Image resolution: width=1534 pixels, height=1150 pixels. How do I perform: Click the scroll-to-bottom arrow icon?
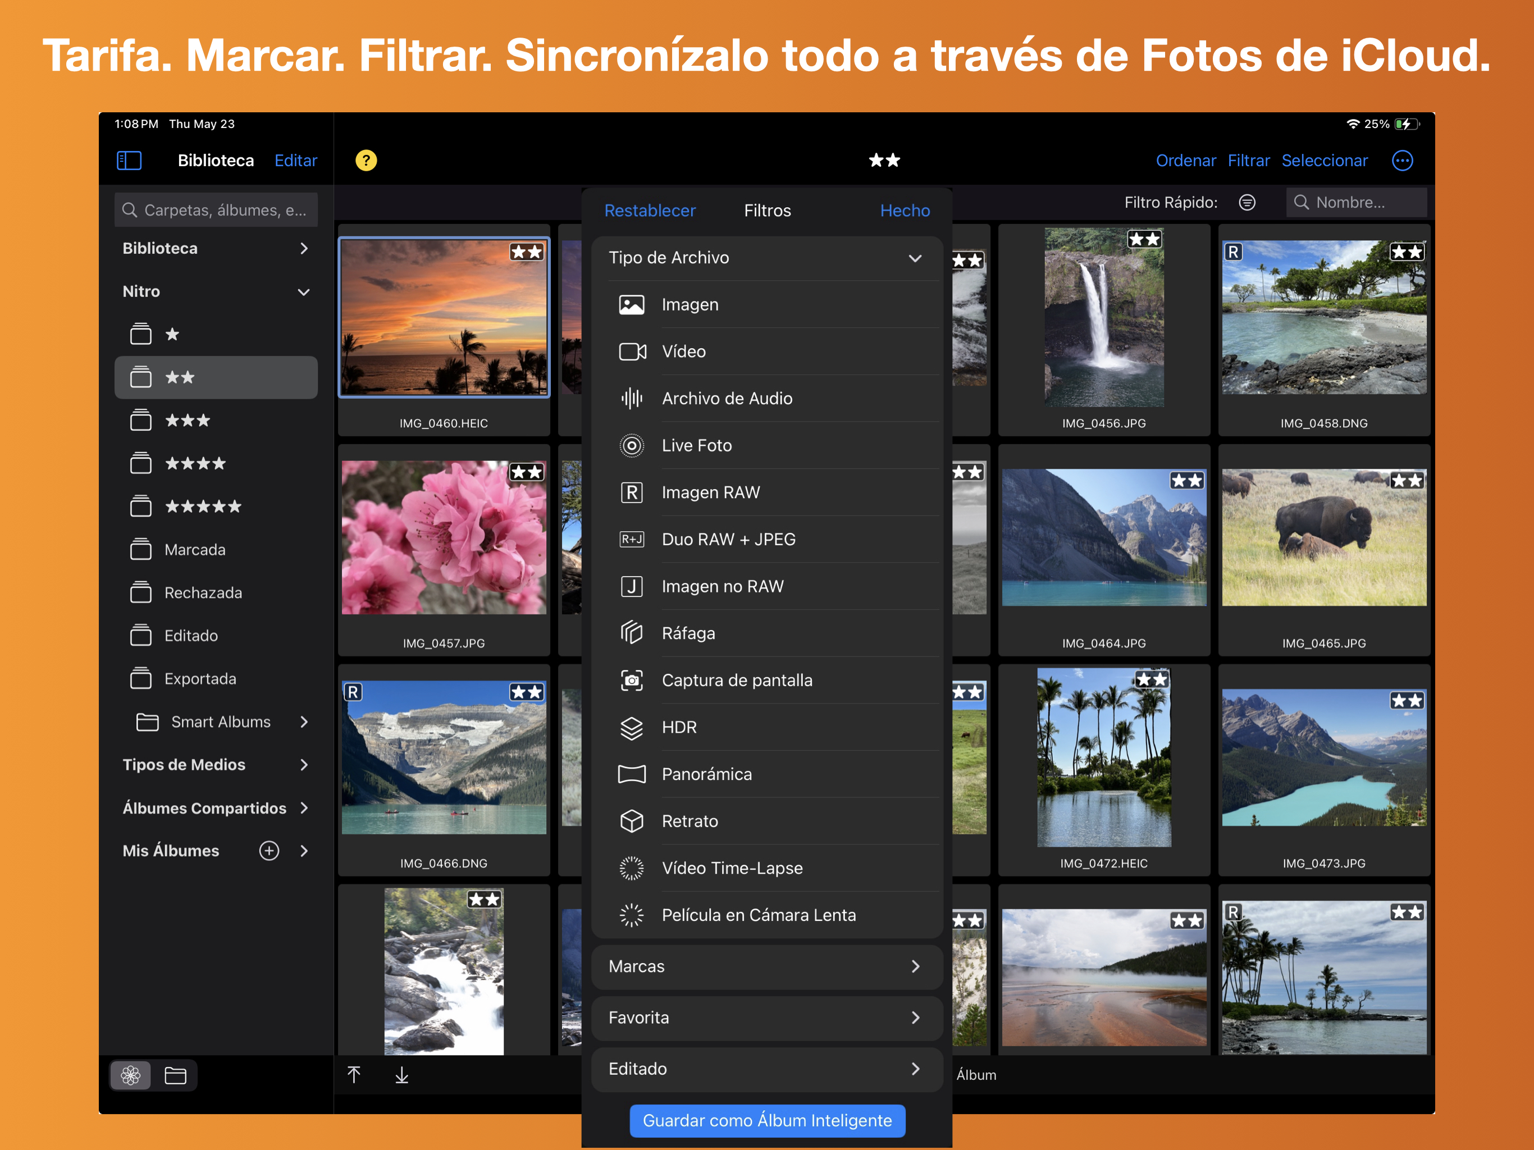(x=401, y=1075)
